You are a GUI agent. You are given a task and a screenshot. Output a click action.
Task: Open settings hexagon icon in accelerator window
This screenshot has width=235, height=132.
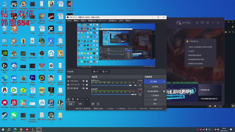tap(208, 23)
